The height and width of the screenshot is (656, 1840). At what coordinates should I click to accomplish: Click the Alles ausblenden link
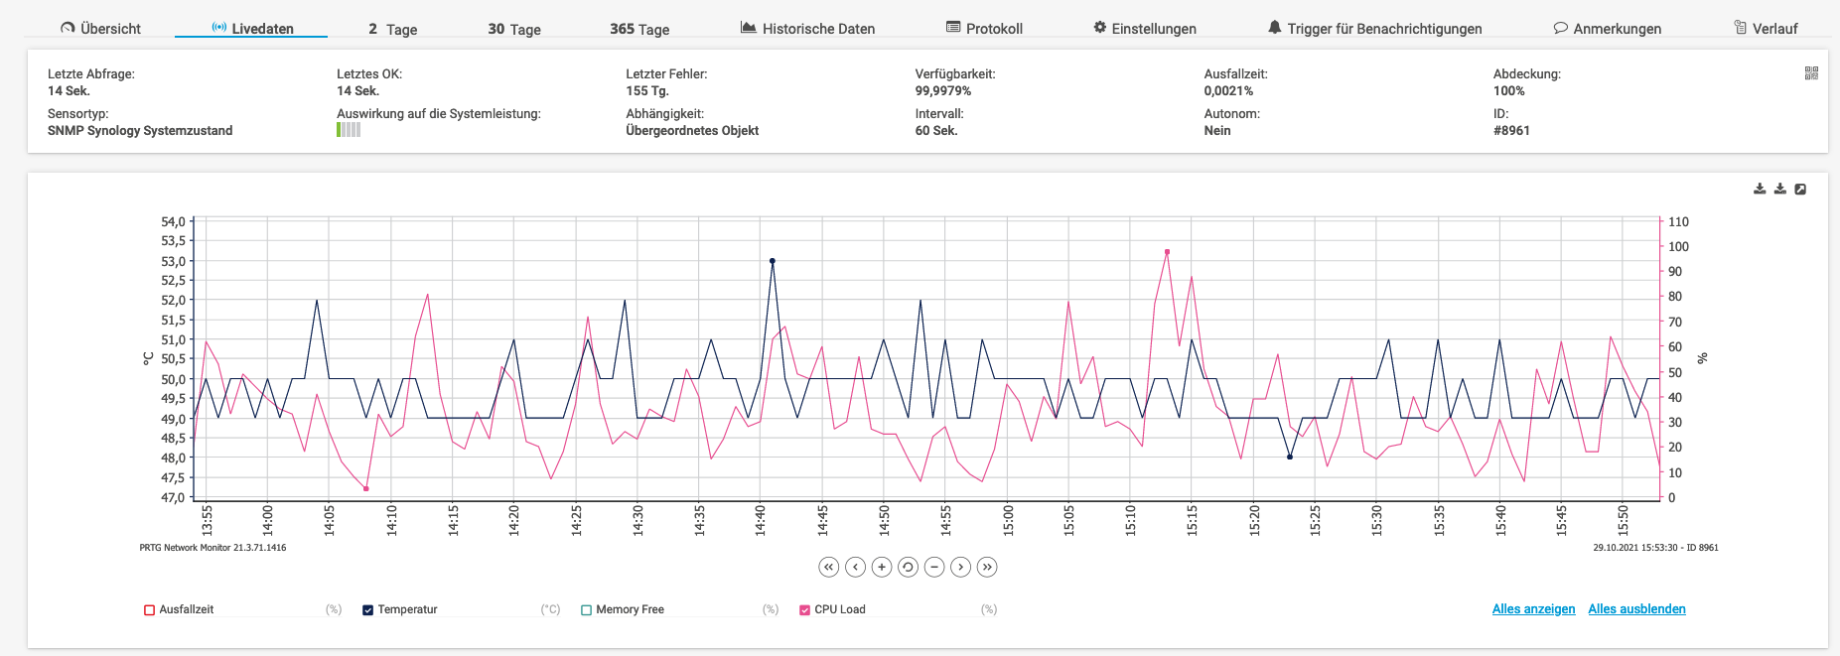point(1636,609)
